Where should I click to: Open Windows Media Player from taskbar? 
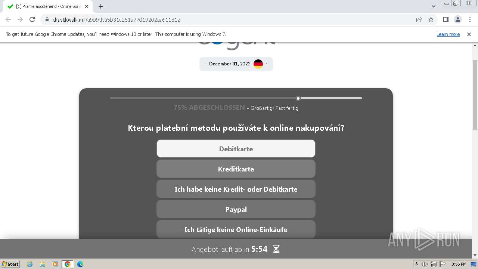click(55, 264)
